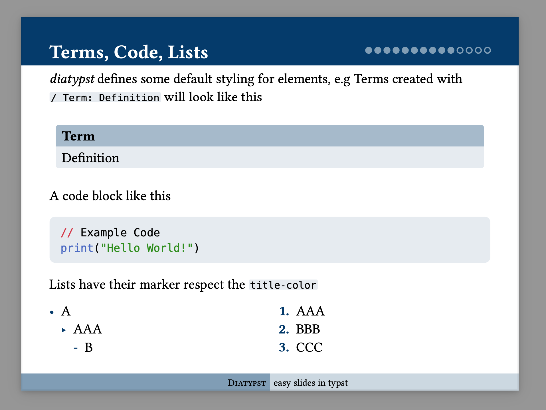Click the dash marker next to item B
This screenshot has width=546, height=410.
[76, 348]
